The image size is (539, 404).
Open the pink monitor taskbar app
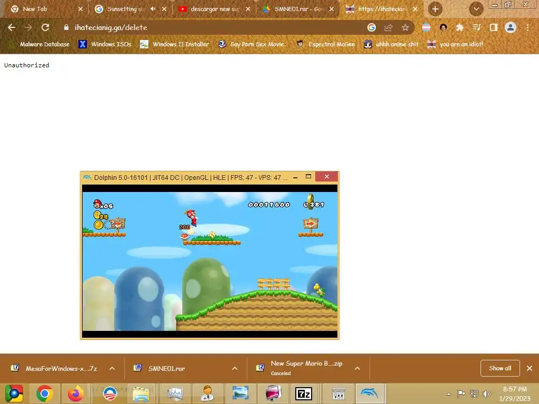pos(273,393)
